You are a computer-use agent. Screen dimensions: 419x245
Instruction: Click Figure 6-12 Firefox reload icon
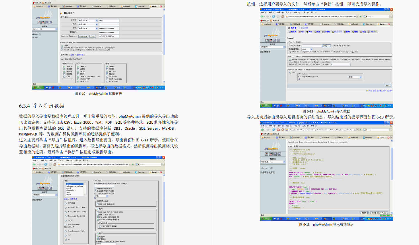click(274, 17)
